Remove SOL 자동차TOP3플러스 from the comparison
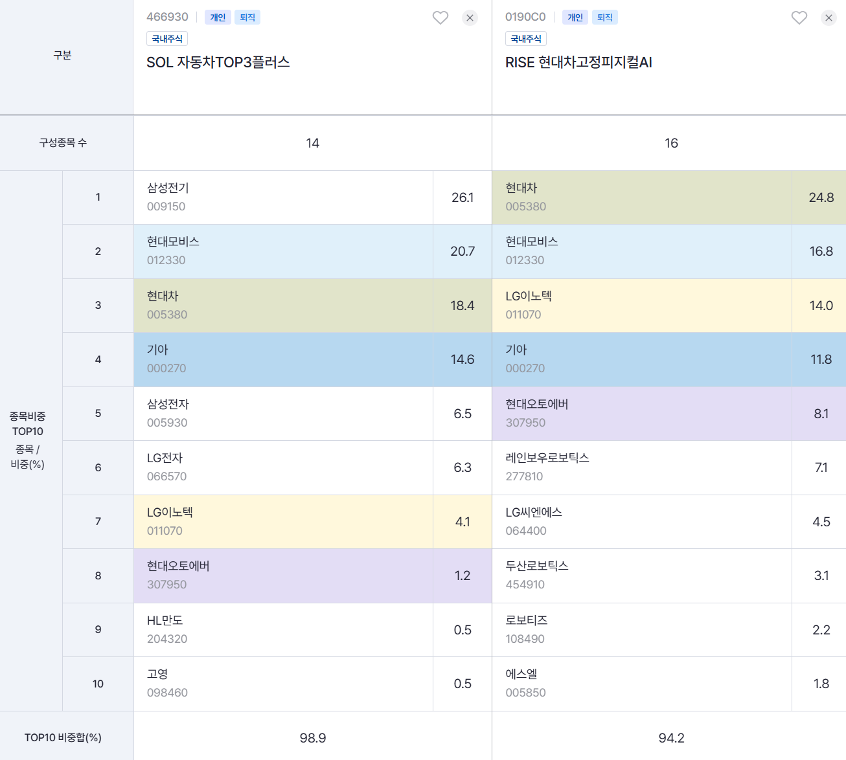Screen dimensions: 846x760 pos(470,17)
